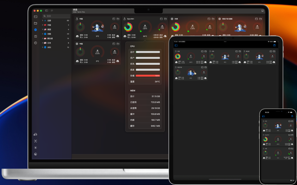Open folder icon on Mac 内网 card

click(213, 19)
